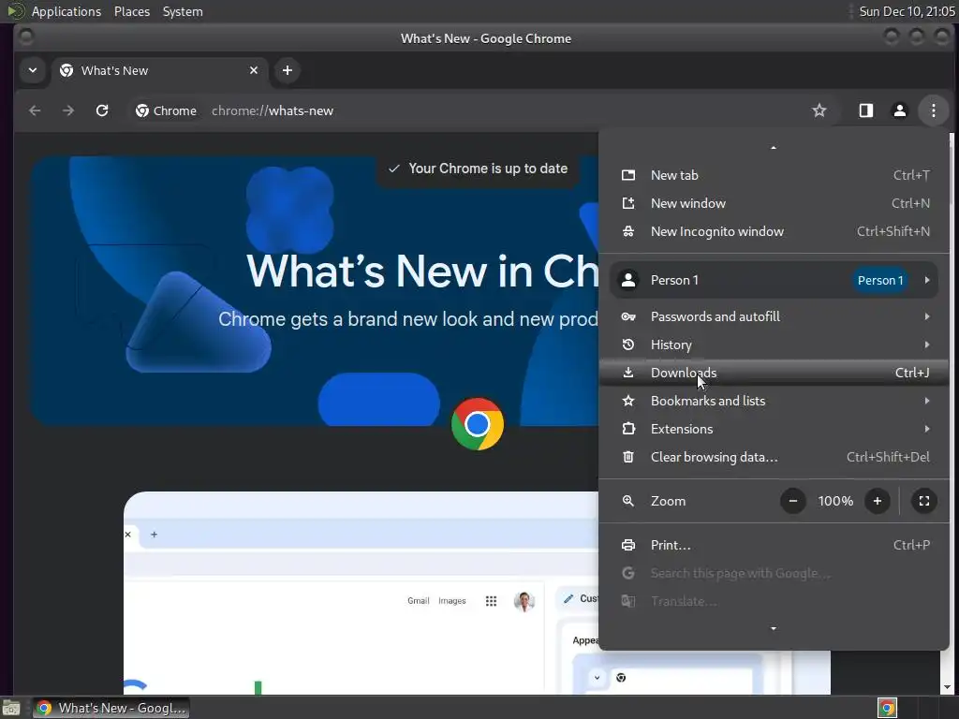Viewport: 959px width, 719px height.
Task: Click the Images link in page preview
Action: point(452,601)
